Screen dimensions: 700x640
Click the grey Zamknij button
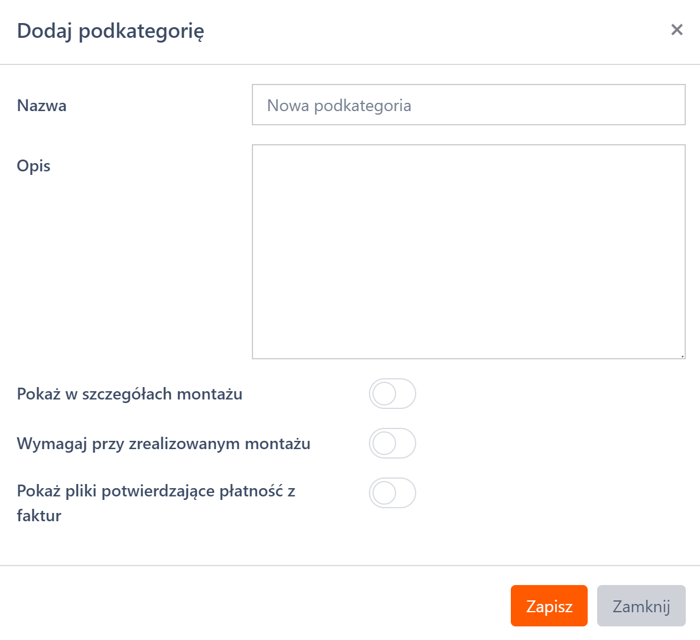point(641,606)
